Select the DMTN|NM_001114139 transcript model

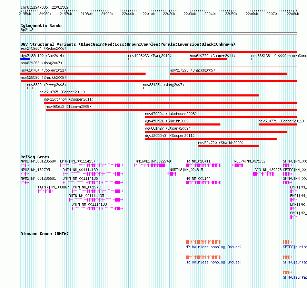pyautogui.click(x=93, y=174)
